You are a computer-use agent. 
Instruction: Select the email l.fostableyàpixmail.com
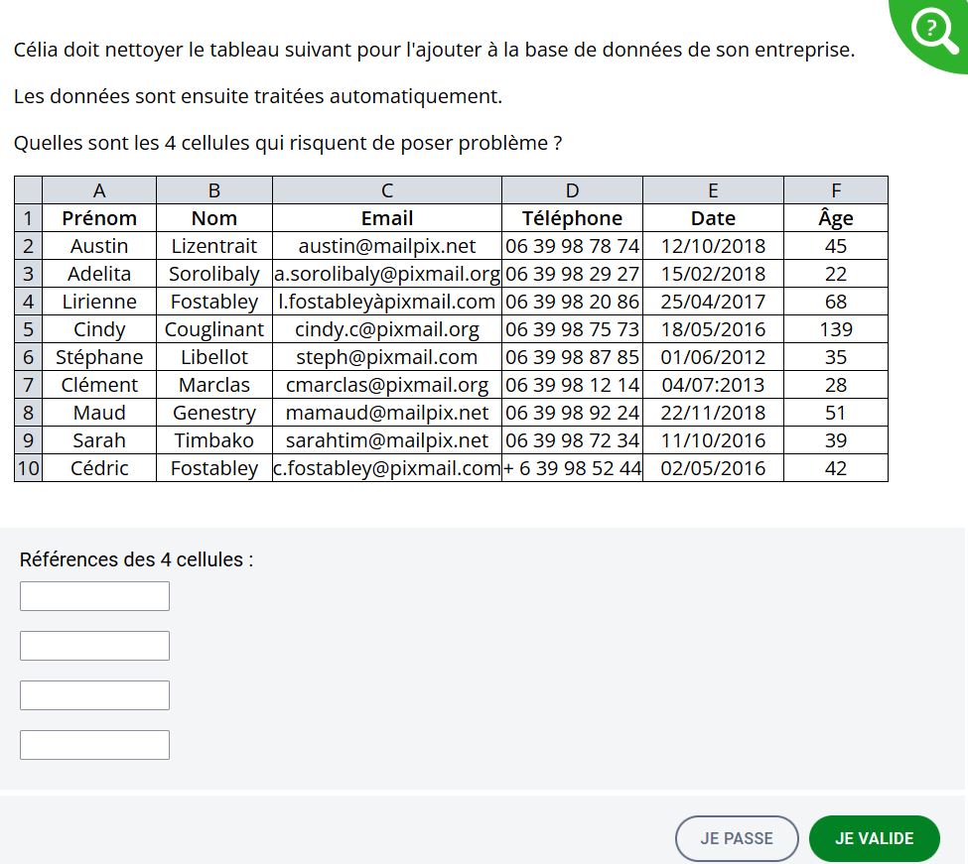(x=387, y=302)
